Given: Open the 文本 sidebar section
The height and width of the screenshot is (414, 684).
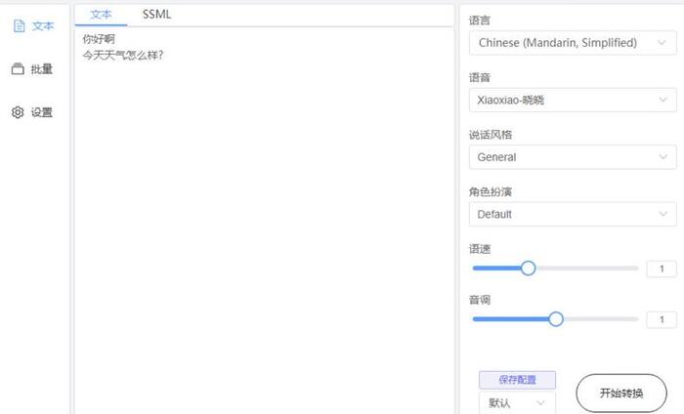Looking at the screenshot, I should (33, 26).
